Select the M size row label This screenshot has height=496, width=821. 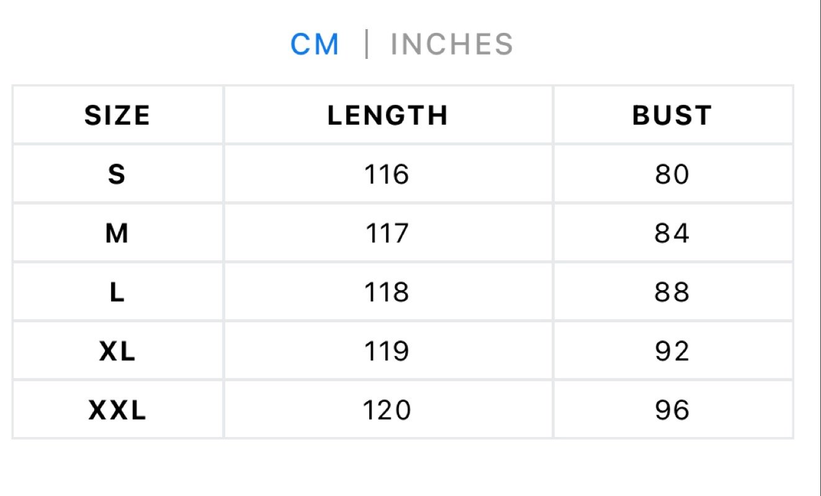click(117, 233)
